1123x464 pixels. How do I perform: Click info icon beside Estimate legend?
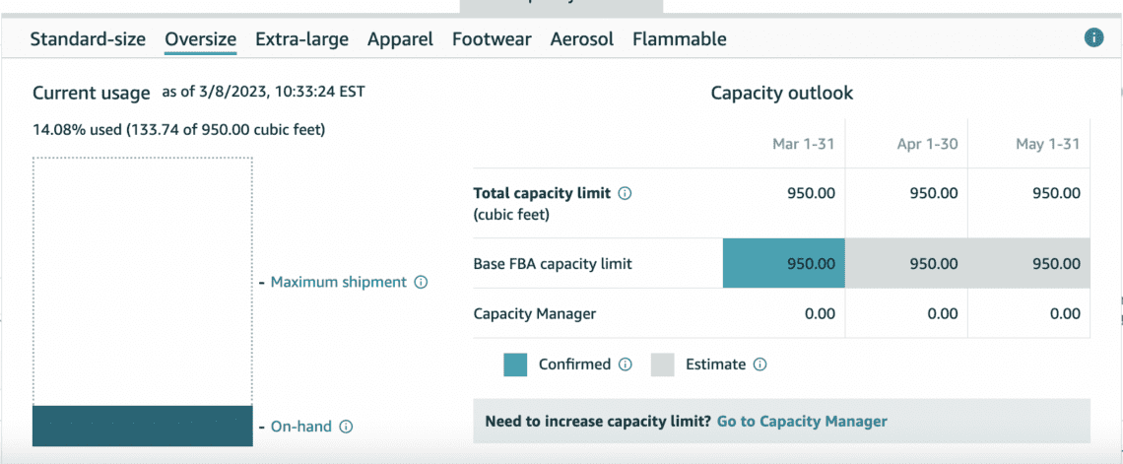click(x=760, y=365)
